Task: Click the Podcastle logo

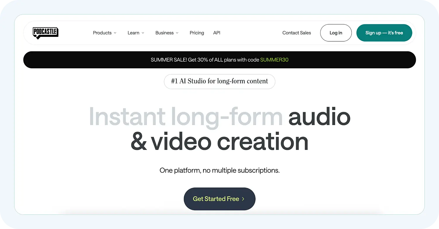Action: [45, 33]
